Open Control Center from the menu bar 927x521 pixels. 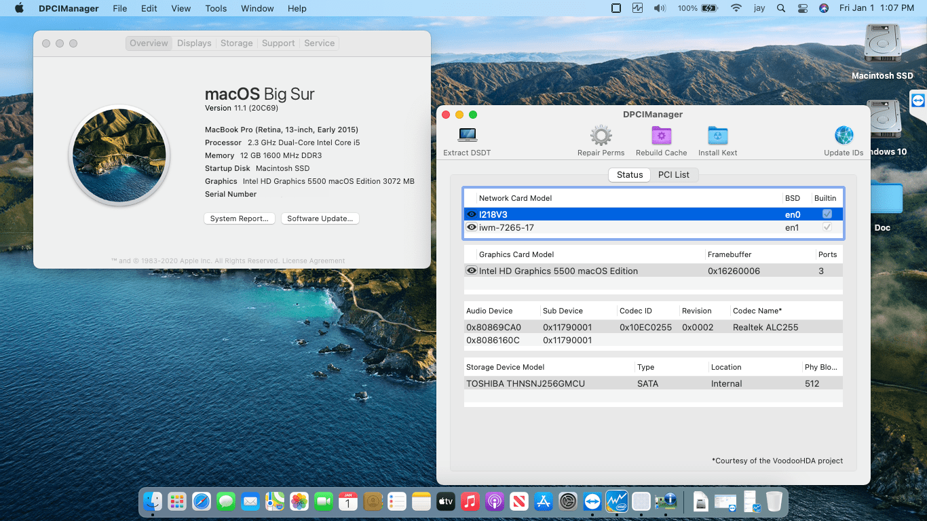802,8
